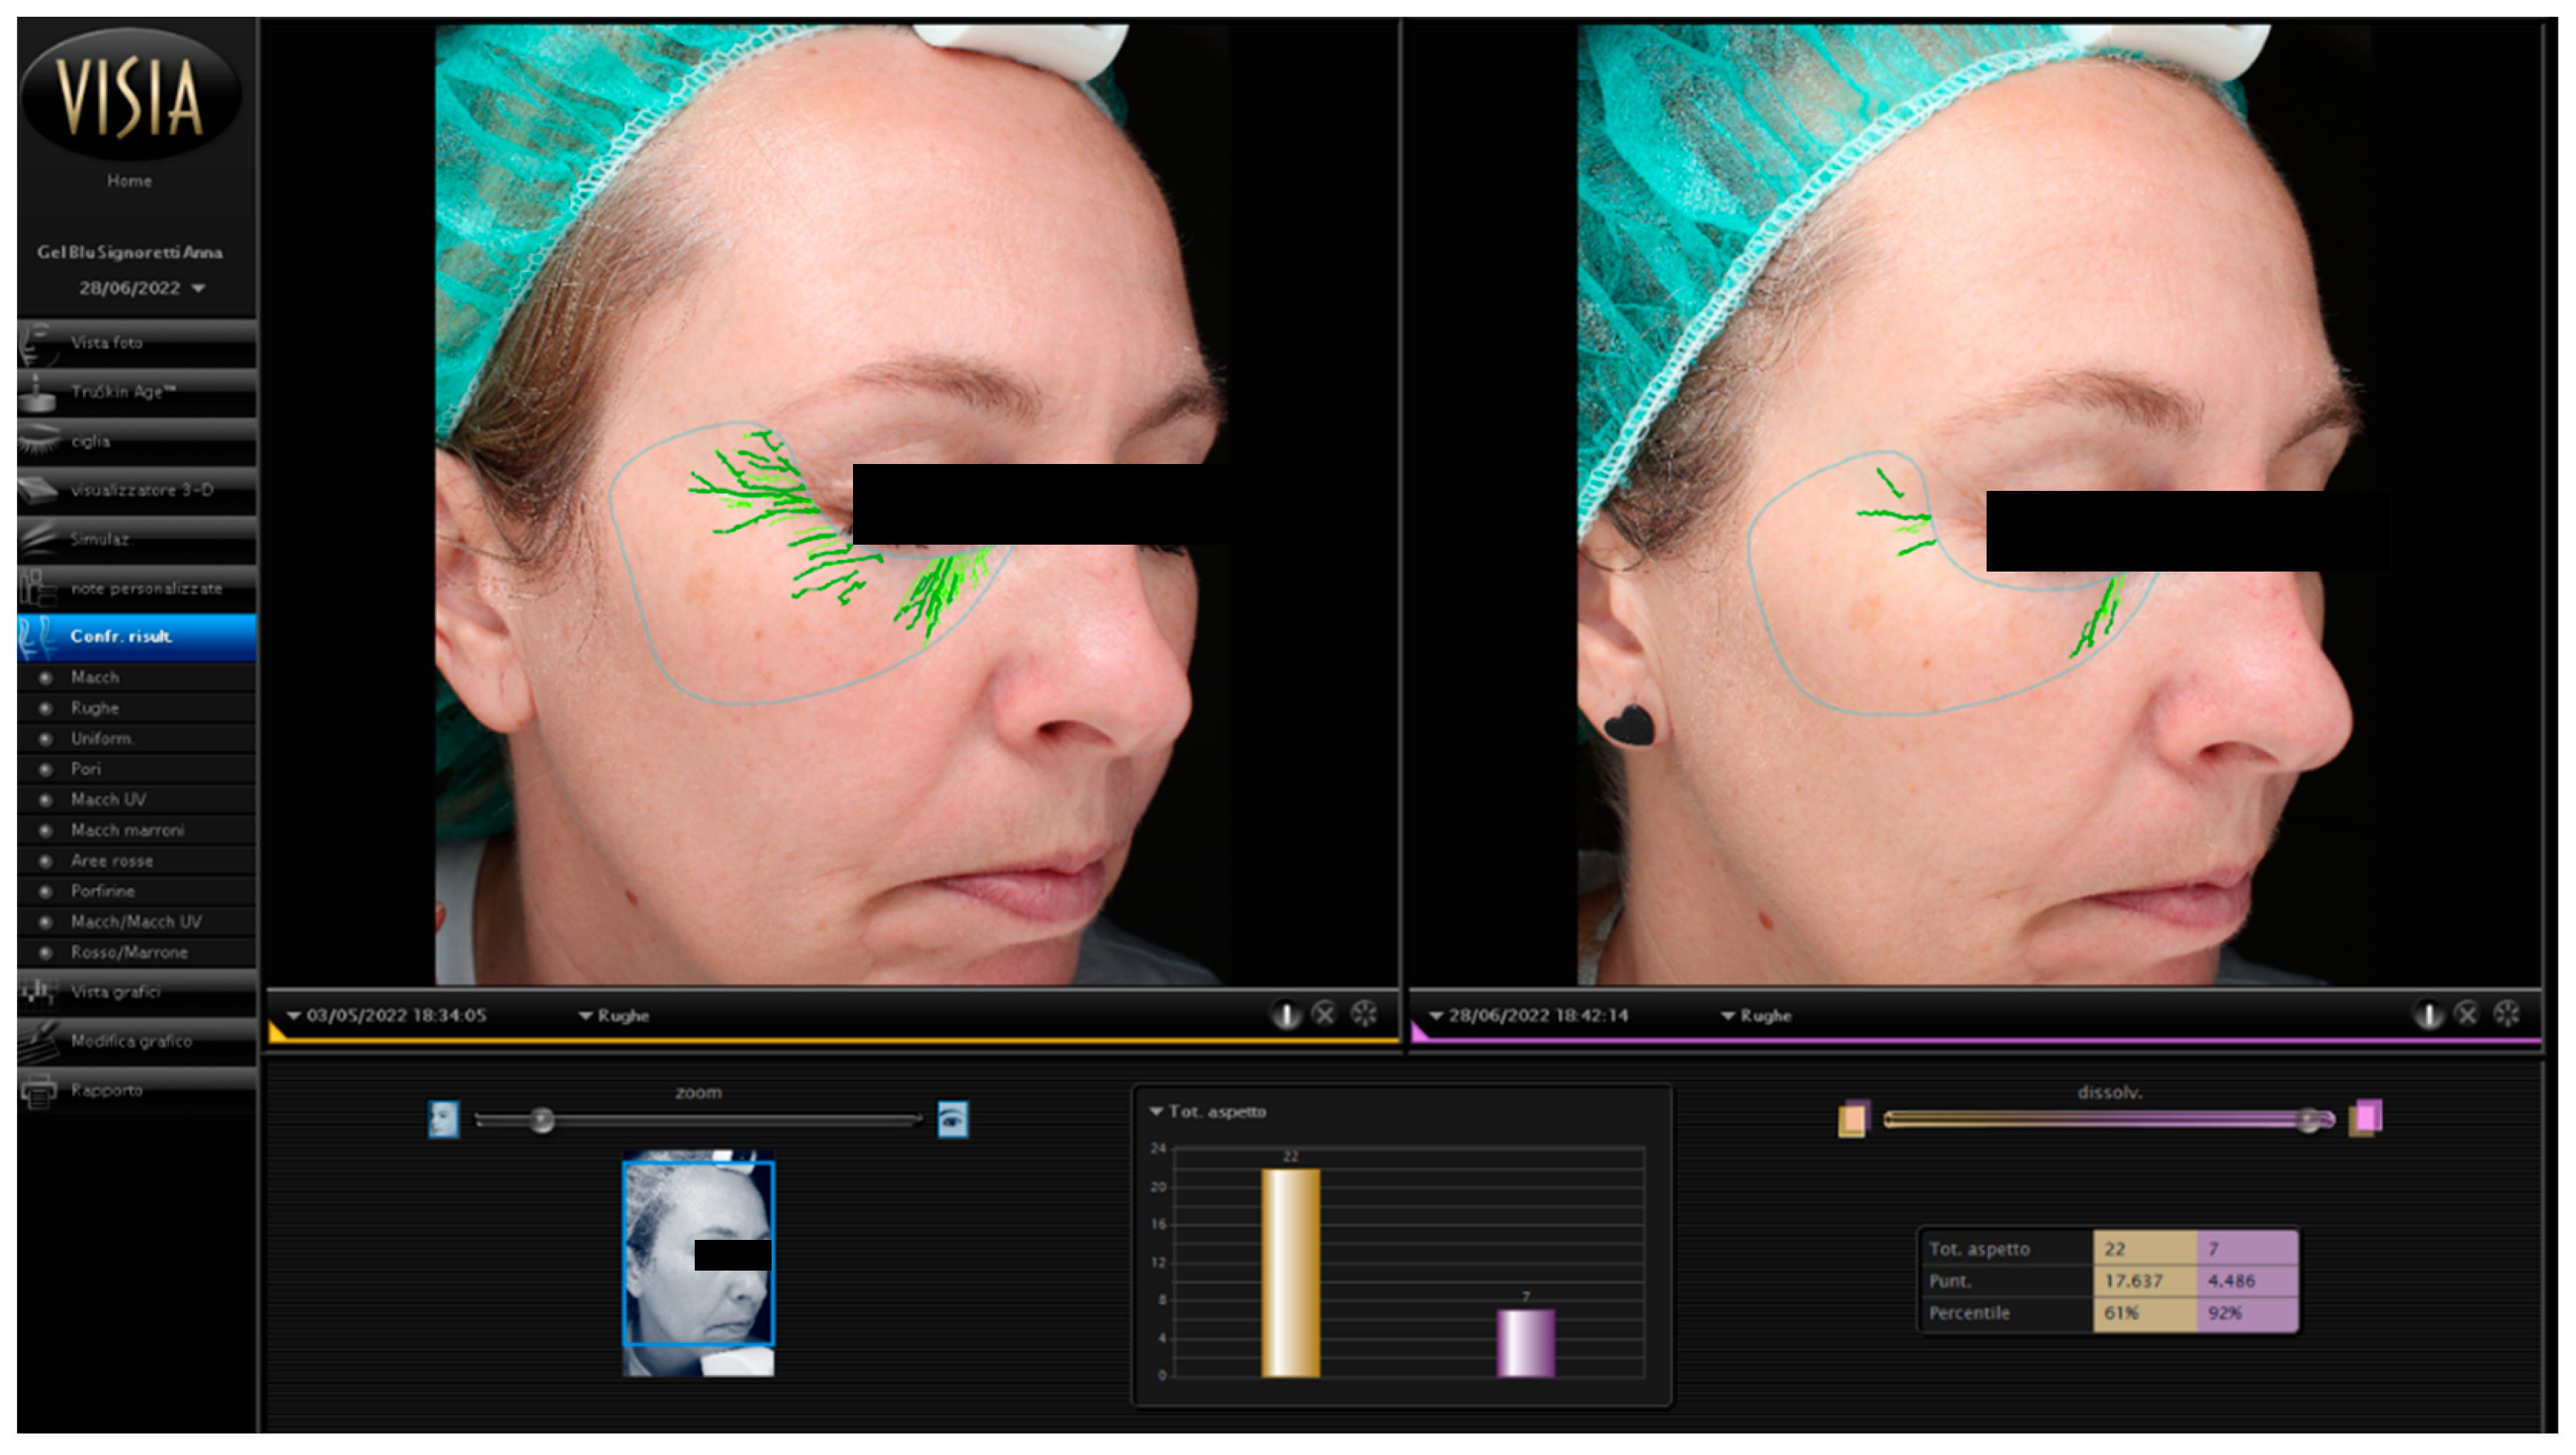Open the session date 28/06/2022 dropdown

[142, 288]
